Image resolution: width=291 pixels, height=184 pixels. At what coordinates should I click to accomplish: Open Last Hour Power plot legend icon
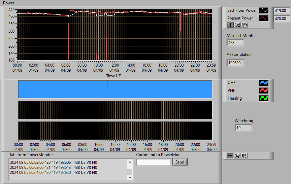[264, 10]
